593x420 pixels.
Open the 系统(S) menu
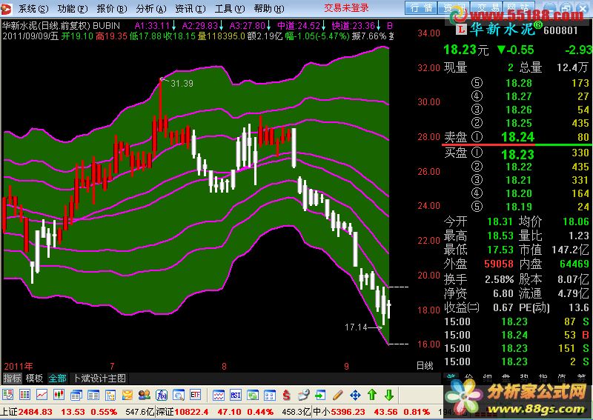point(33,8)
